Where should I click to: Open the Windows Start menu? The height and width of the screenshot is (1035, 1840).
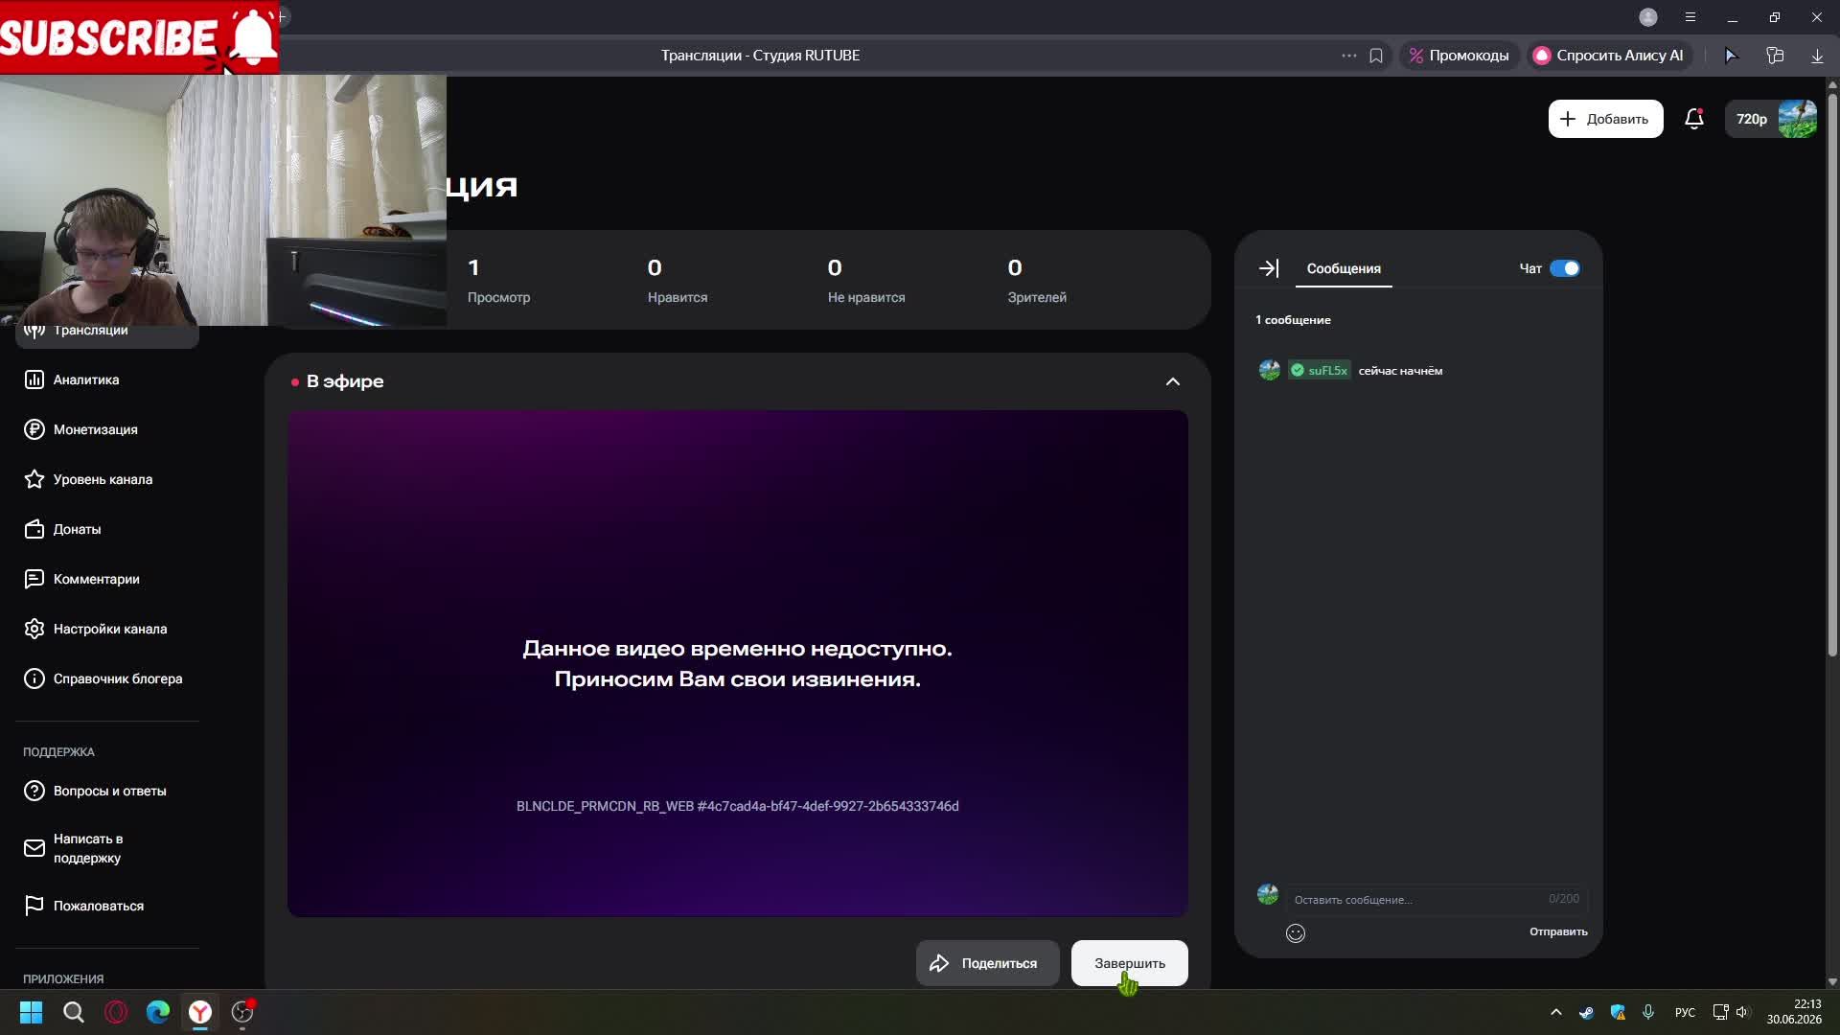(31, 1012)
